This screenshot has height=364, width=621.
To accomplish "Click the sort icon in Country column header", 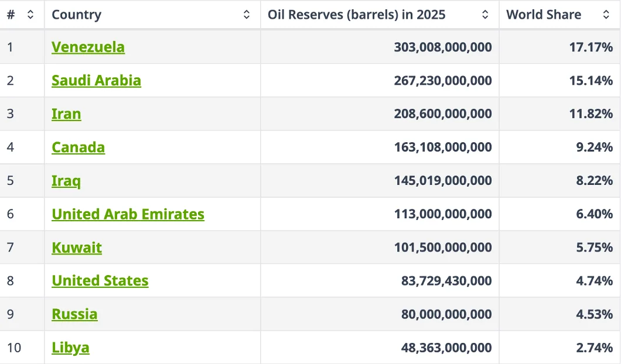I will 247,15.
